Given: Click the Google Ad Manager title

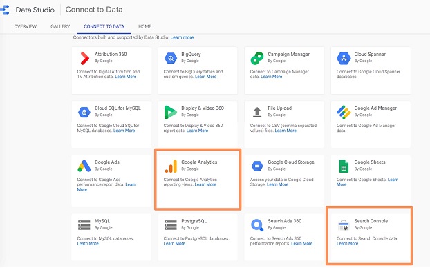Looking at the screenshot, I should 375,108.
